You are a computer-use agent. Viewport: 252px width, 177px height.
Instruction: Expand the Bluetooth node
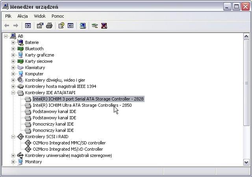[x=13, y=49]
